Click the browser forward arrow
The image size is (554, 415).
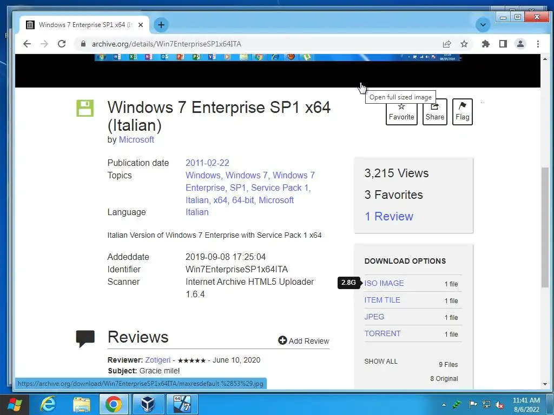[x=44, y=44]
